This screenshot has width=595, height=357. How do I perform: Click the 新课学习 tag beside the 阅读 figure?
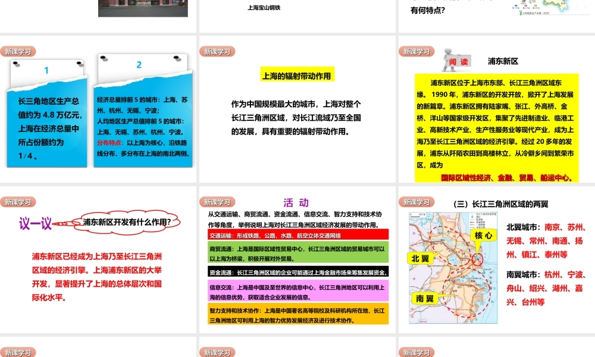tap(416, 52)
